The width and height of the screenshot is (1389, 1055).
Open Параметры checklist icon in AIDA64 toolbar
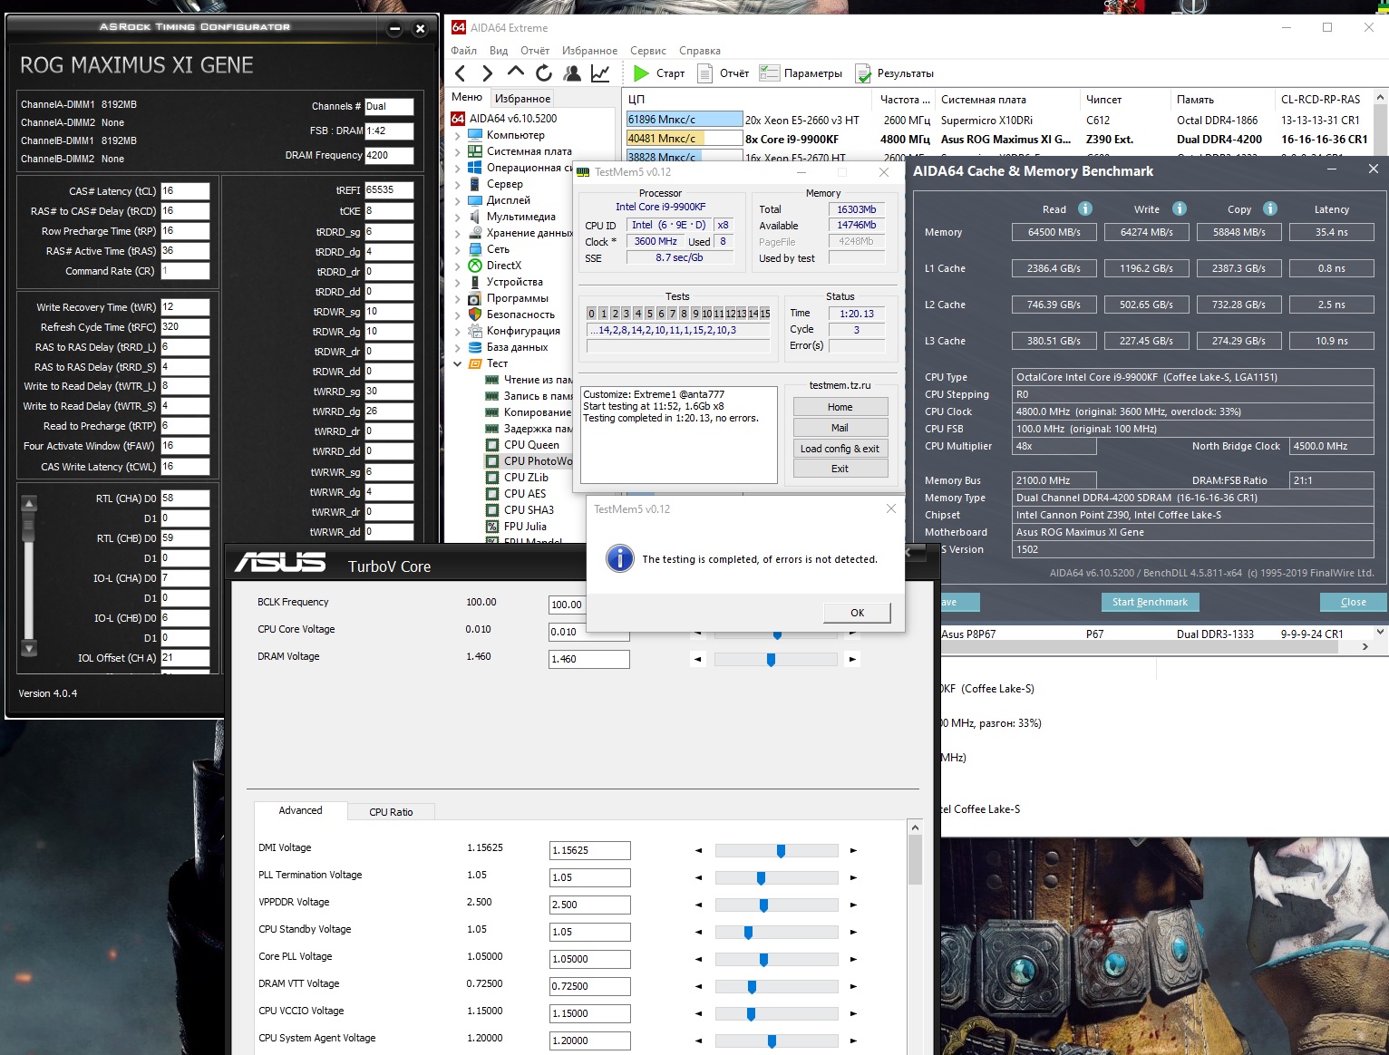tap(770, 73)
